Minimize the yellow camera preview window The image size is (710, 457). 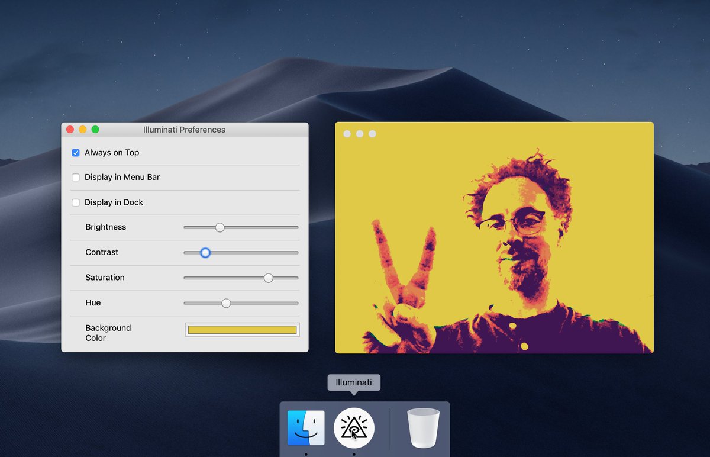pyautogui.click(x=360, y=134)
